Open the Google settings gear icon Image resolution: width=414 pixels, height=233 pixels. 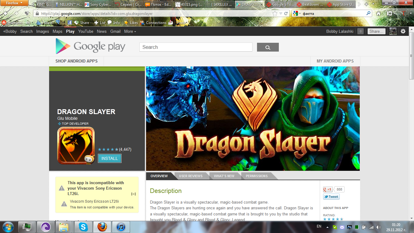pyautogui.click(x=403, y=31)
